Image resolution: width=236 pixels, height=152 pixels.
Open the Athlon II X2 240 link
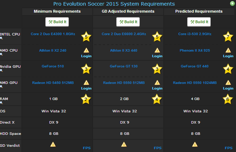(x=53, y=51)
